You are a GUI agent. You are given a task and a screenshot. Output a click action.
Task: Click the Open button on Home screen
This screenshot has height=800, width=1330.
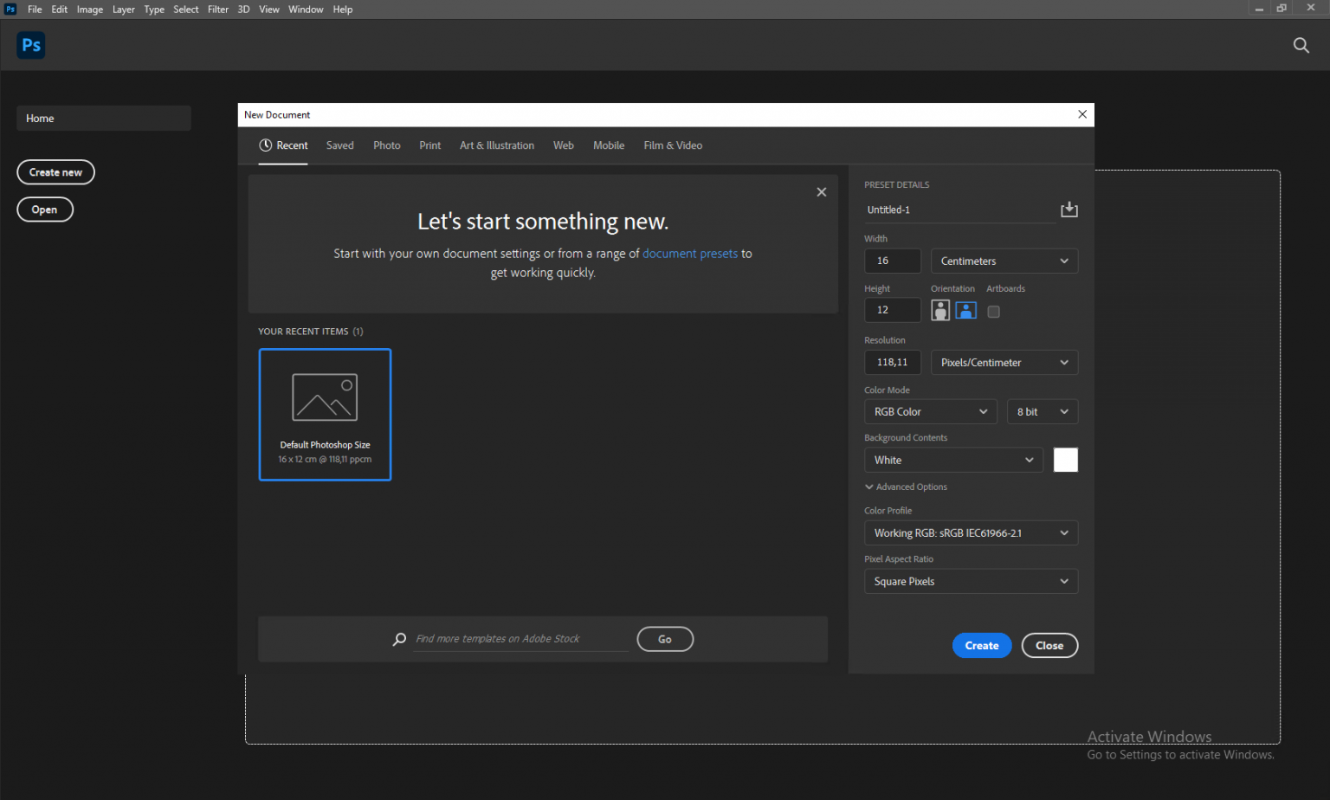[x=44, y=210]
